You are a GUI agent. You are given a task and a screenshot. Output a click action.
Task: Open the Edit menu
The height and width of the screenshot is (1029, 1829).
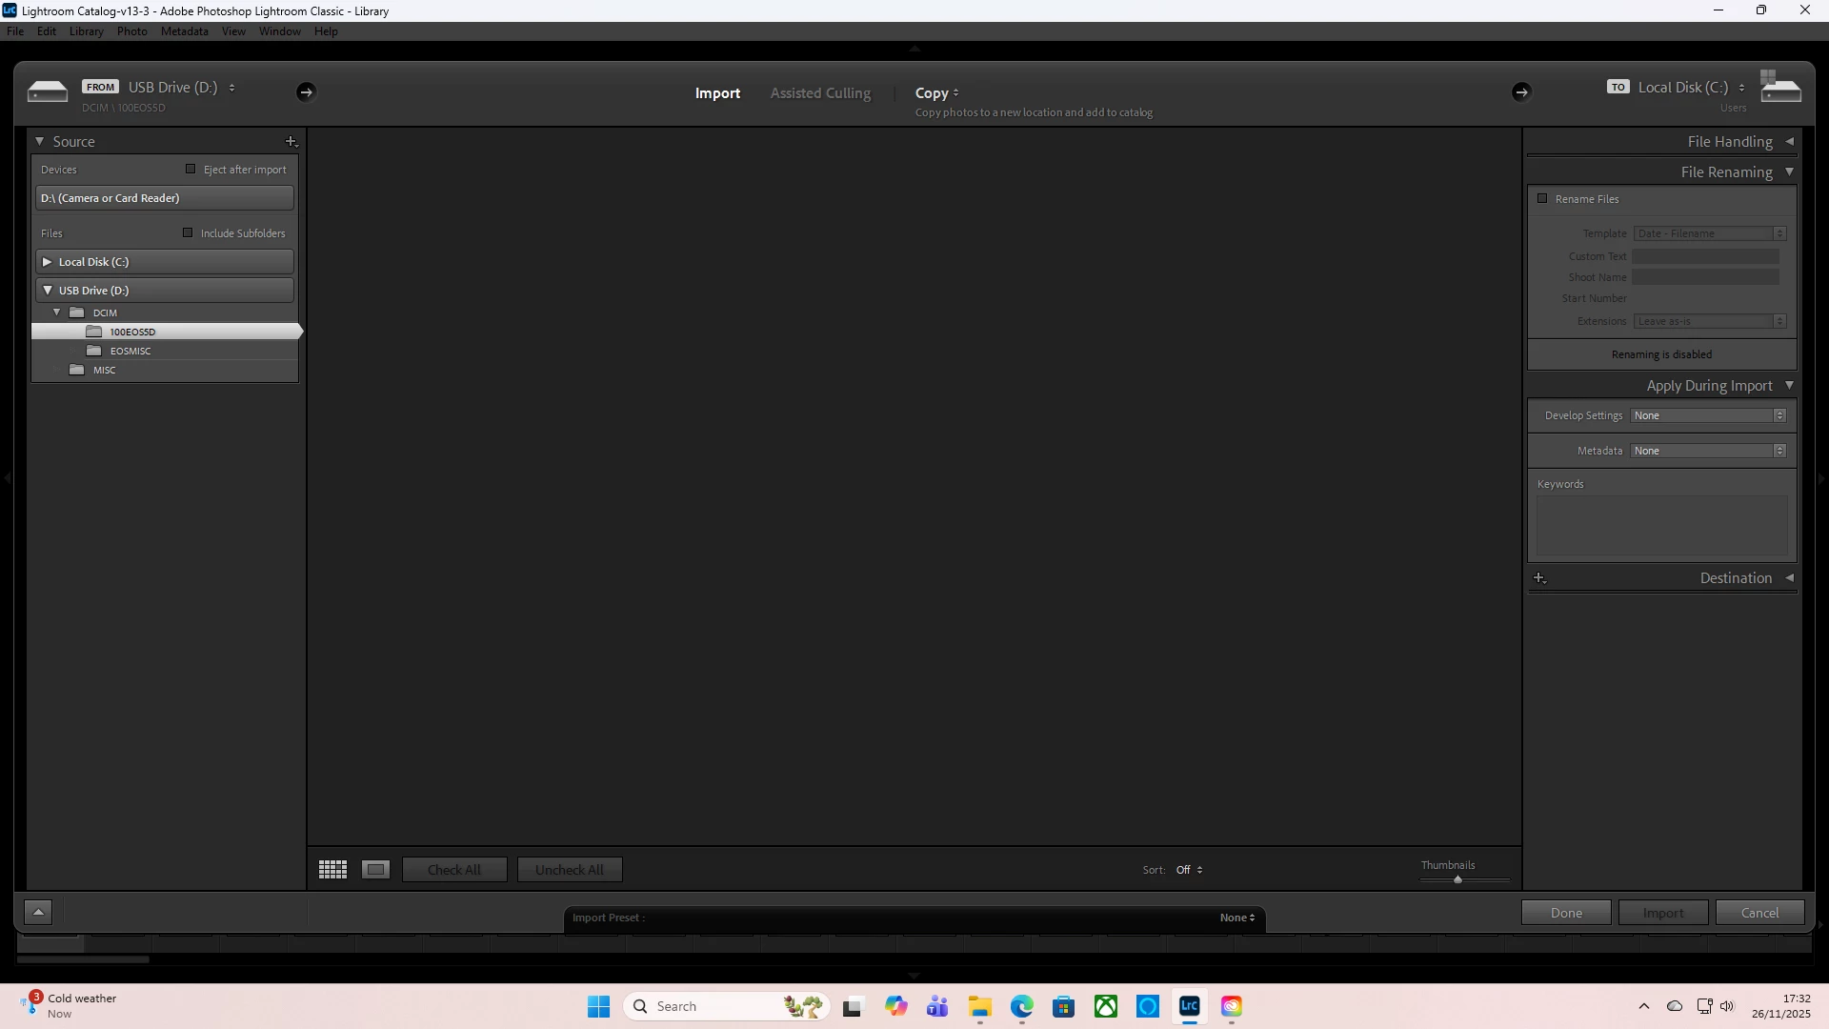47,31
